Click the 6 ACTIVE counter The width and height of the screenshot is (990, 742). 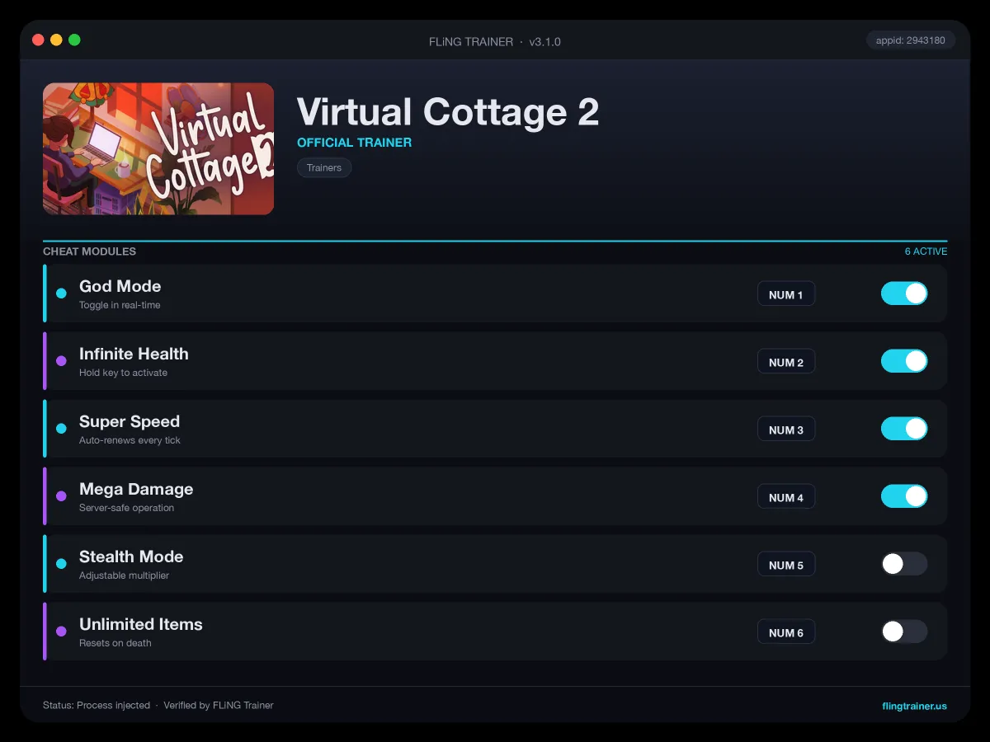[x=926, y=251]
